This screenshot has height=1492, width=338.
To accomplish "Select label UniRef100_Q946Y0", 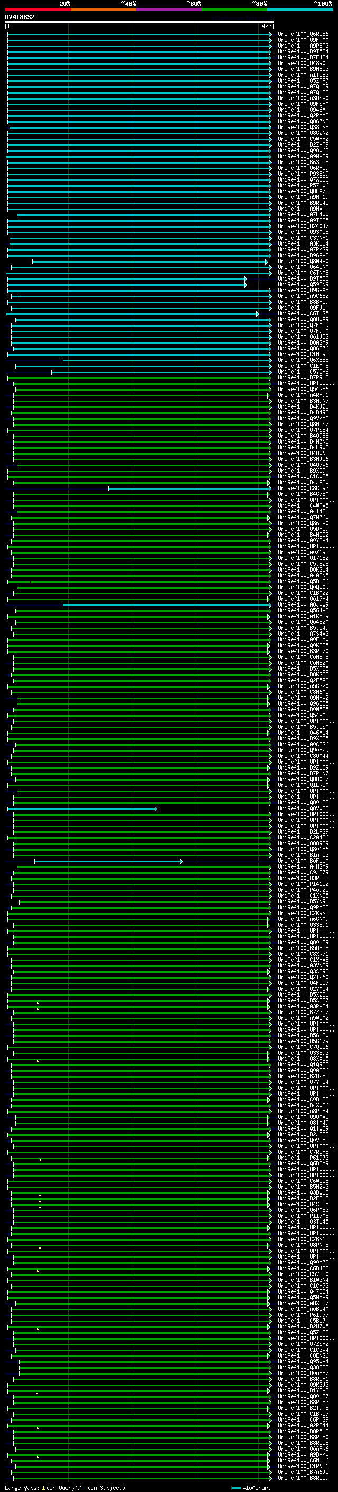I will tap(303, 110).
